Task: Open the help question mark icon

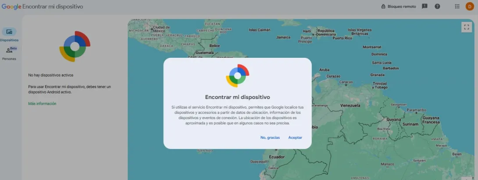Action: tap(437, 6)
